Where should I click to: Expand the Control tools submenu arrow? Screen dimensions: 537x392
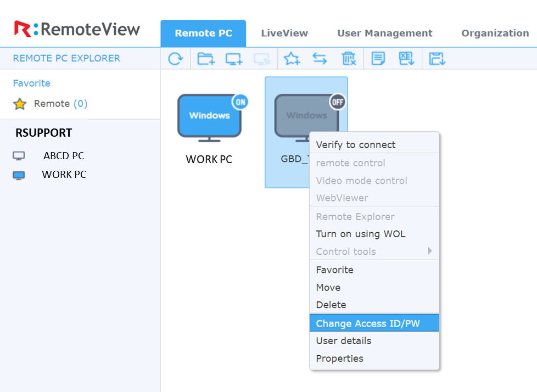click(429, 251)
